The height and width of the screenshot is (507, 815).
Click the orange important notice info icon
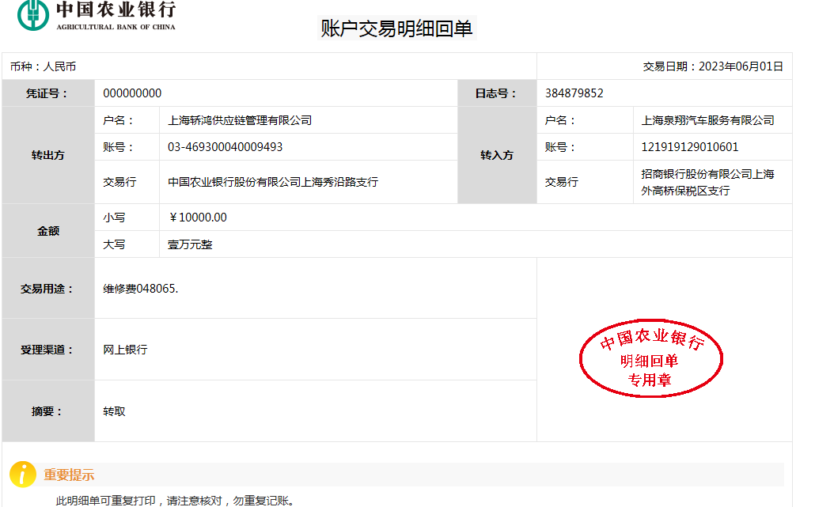[23, 474]
